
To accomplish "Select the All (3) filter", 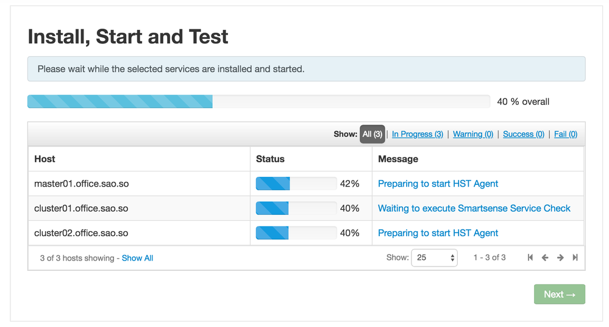I will click(372, 134).
